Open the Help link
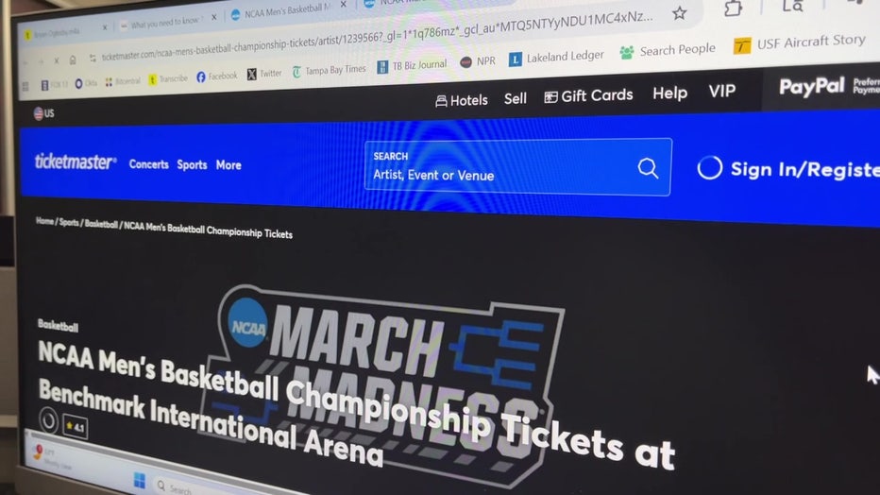This screenshot has height=495, width=880. [670, 94]
